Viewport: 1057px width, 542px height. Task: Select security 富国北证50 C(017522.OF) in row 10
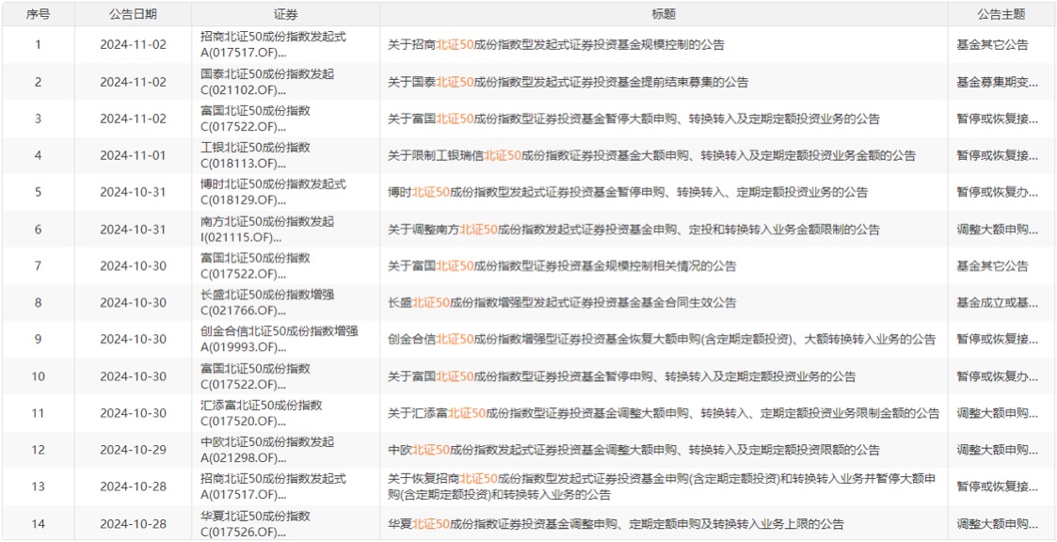[x=255, y=376]
